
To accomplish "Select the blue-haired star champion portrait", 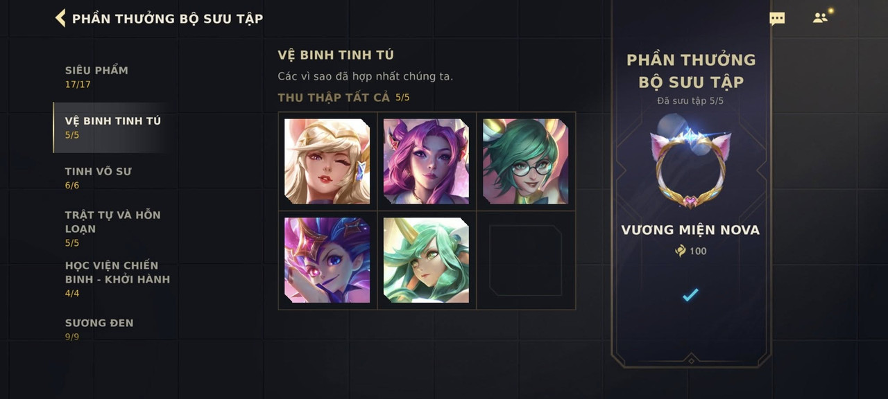I will pos(327,260).
